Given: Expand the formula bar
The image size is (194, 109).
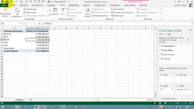Looking at the screenshot, I should tap(192, 24).
